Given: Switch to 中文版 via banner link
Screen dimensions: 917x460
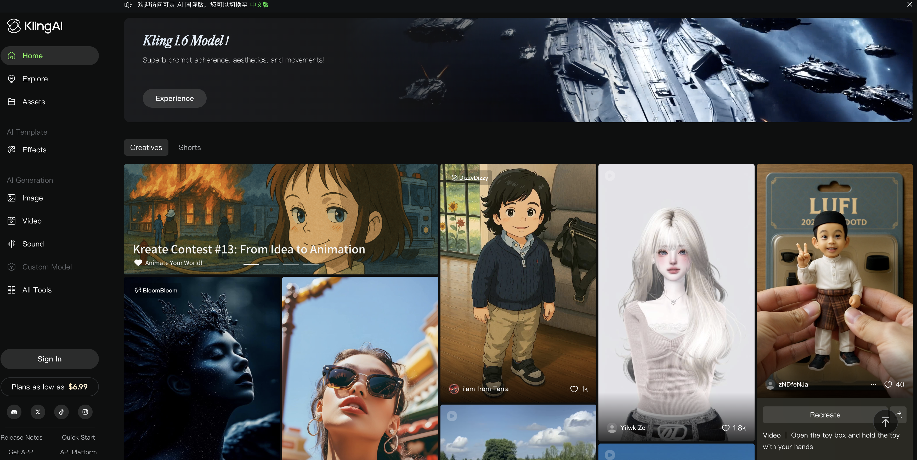Looking at the screenshot, I should [x=259, y=5].
